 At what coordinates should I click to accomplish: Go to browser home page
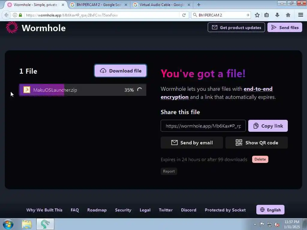(288, 15)
